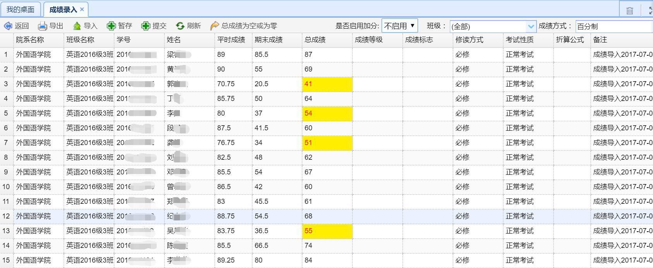Click the 导出 export printer icon
653x268 pixels.
point(42,26)
